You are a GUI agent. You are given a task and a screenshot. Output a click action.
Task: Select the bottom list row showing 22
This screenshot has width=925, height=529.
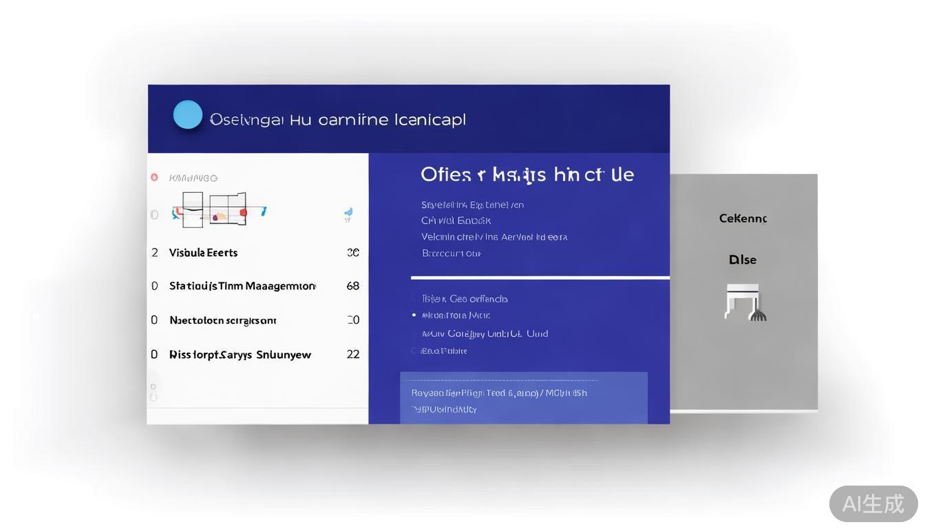pyautogui.click(x=240, y=355)
